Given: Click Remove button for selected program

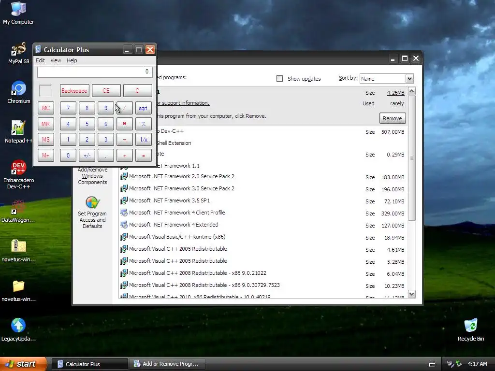Looking at the screenshot, I should 393,118.
